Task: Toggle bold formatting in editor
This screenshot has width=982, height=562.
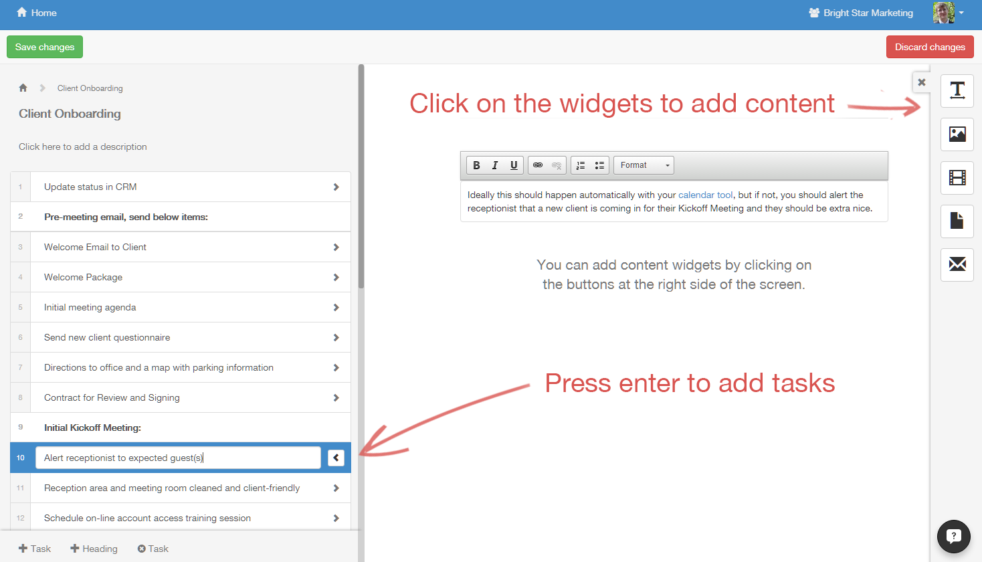Action: coord(476,165)
